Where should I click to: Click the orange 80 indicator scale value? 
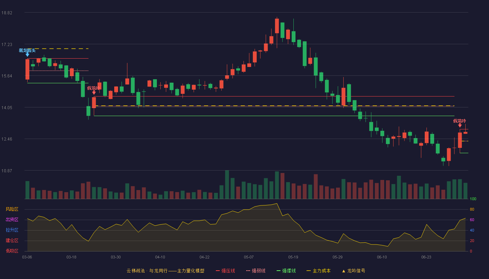click(472, 209)
